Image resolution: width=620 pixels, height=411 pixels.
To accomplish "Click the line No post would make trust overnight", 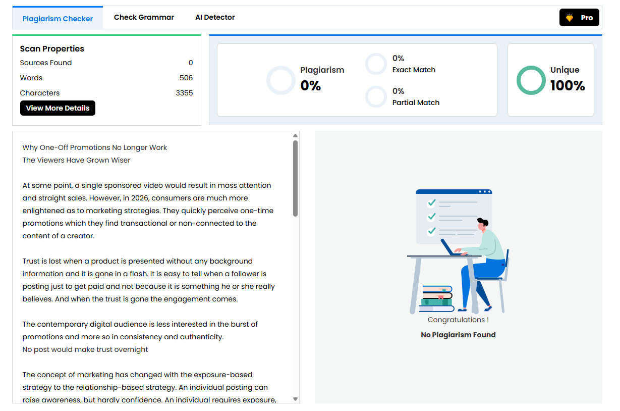I will click(85, 349).
